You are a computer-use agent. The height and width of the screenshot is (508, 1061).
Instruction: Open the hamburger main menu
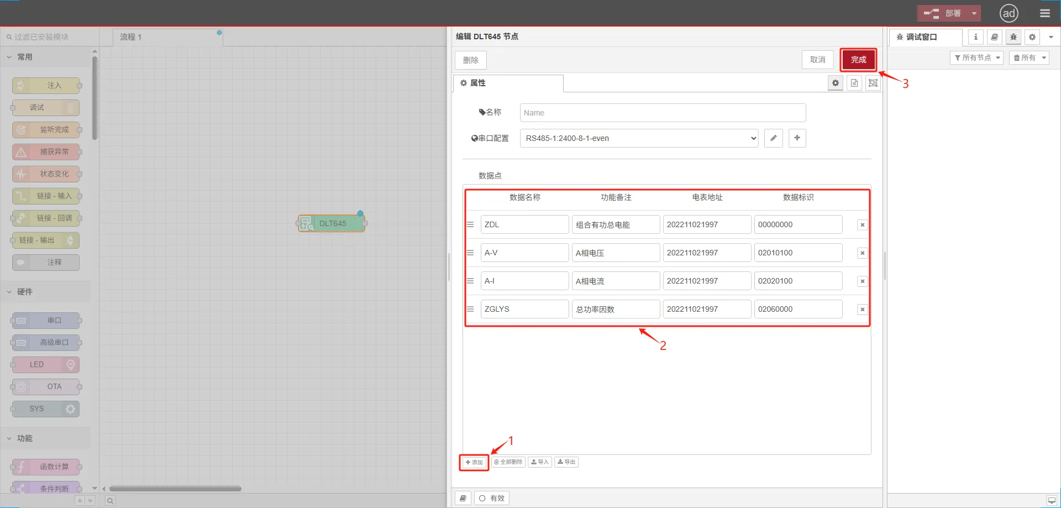(1044, 13)
